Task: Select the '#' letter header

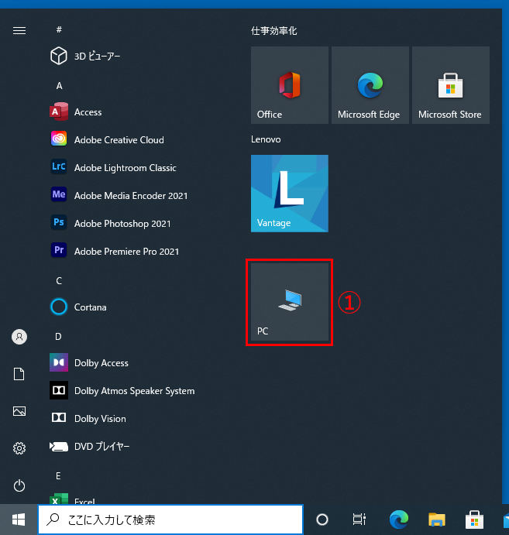Action: pos(59,29)
